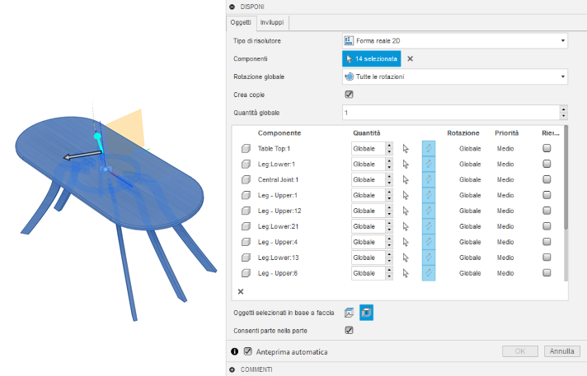Screen dimensions: 587x376
Task: Open the Tipo di risolutore dropdown
Action: point(455,41)
